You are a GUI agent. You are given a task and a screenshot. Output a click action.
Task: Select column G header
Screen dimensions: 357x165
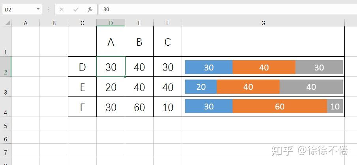tap(263, 23)
